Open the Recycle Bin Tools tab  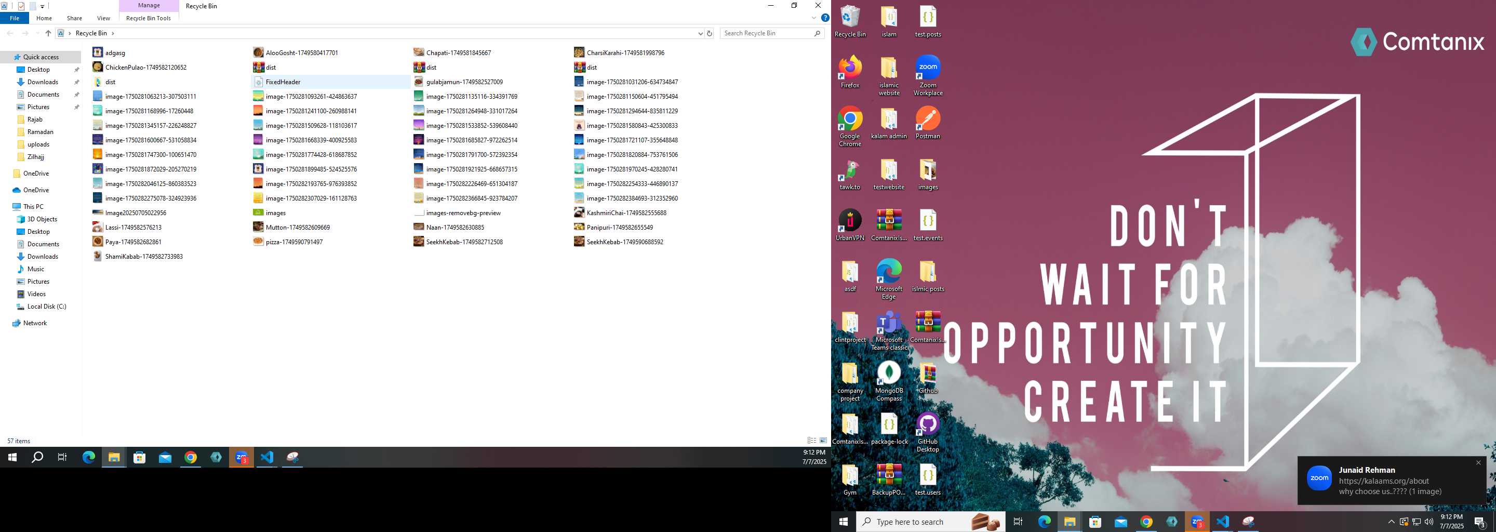coord(149,18)
